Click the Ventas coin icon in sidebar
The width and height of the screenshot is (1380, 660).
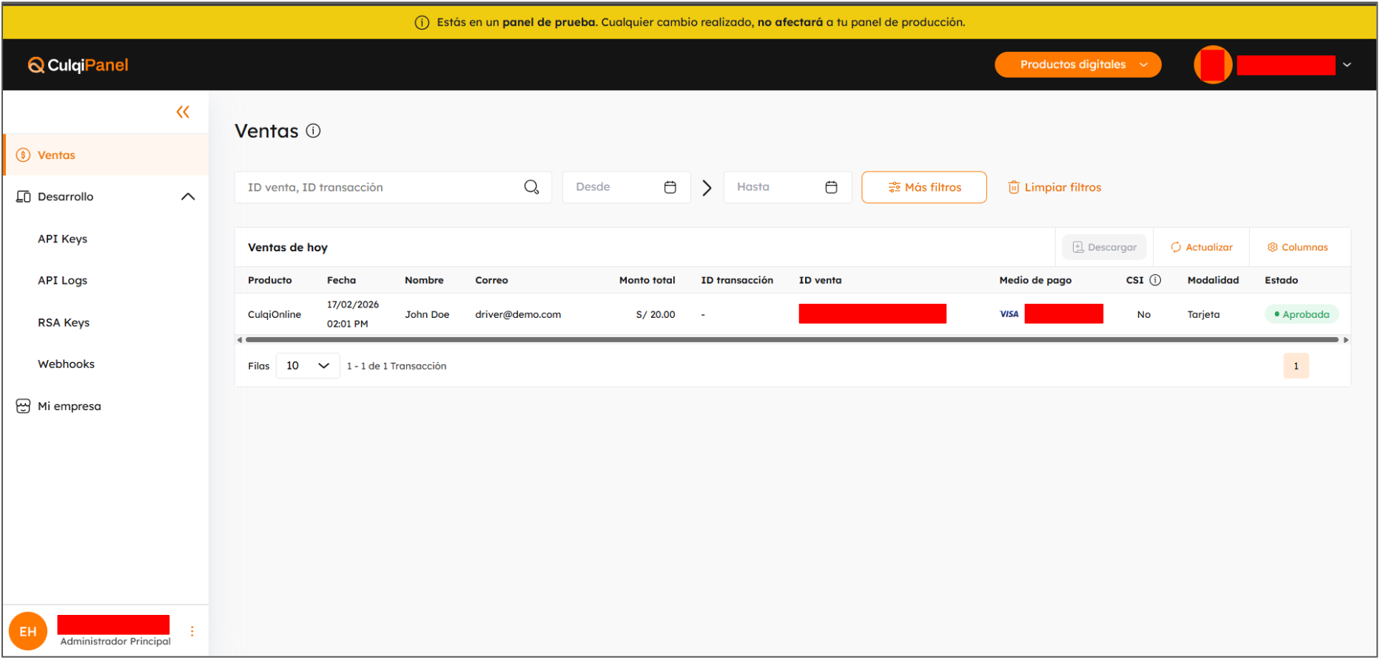pos(23,155)
